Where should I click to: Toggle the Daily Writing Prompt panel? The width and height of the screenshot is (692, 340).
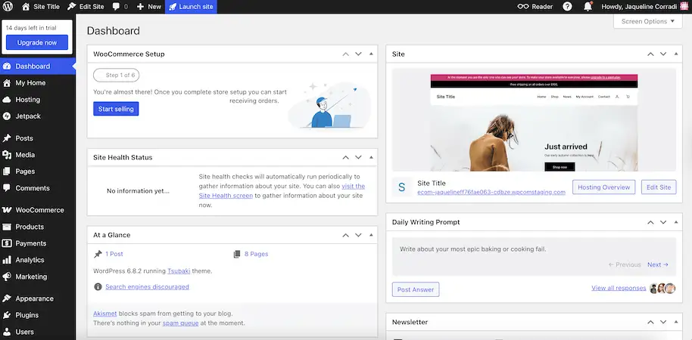[670, 222]
